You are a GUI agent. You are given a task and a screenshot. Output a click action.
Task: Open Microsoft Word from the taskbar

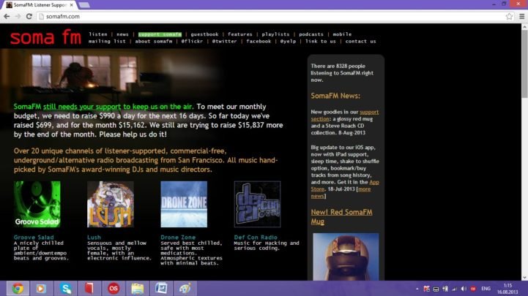pos(161,288)
